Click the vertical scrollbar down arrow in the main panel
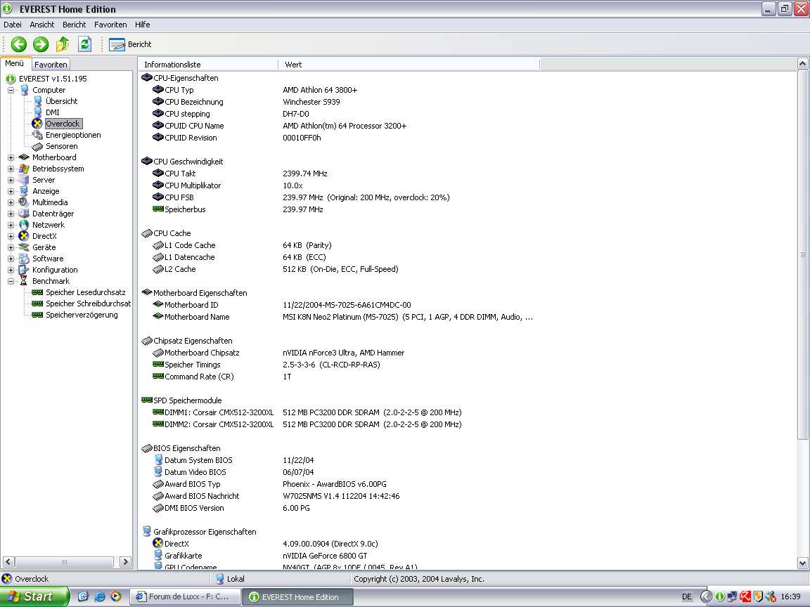 pos(802,563)
